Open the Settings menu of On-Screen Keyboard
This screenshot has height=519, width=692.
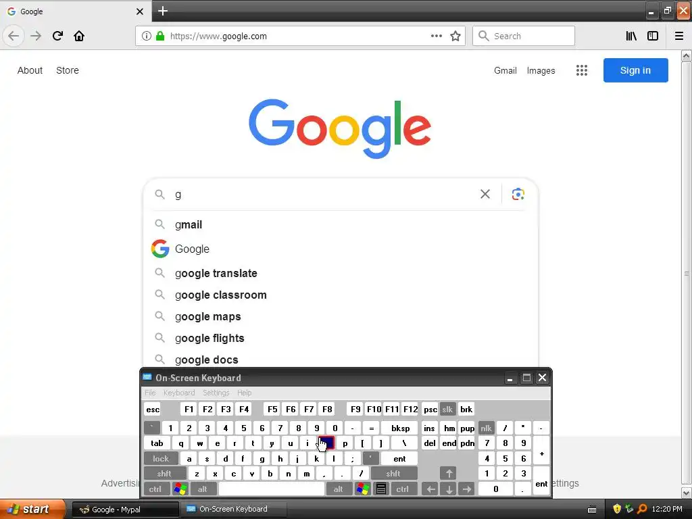pos(216,393)
